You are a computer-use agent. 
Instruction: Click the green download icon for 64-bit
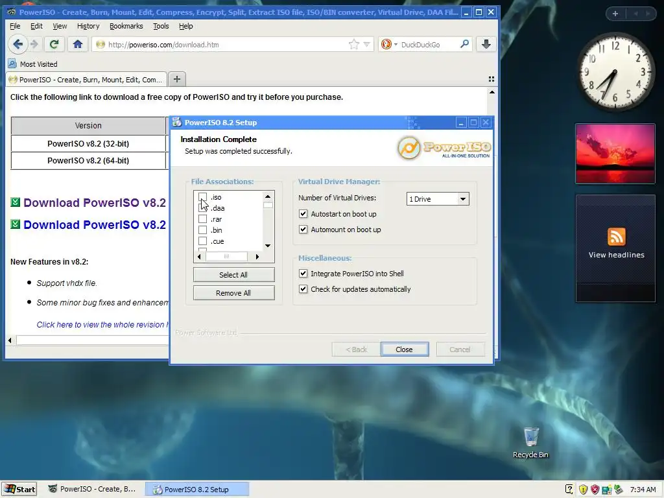(x=16, y=224)
